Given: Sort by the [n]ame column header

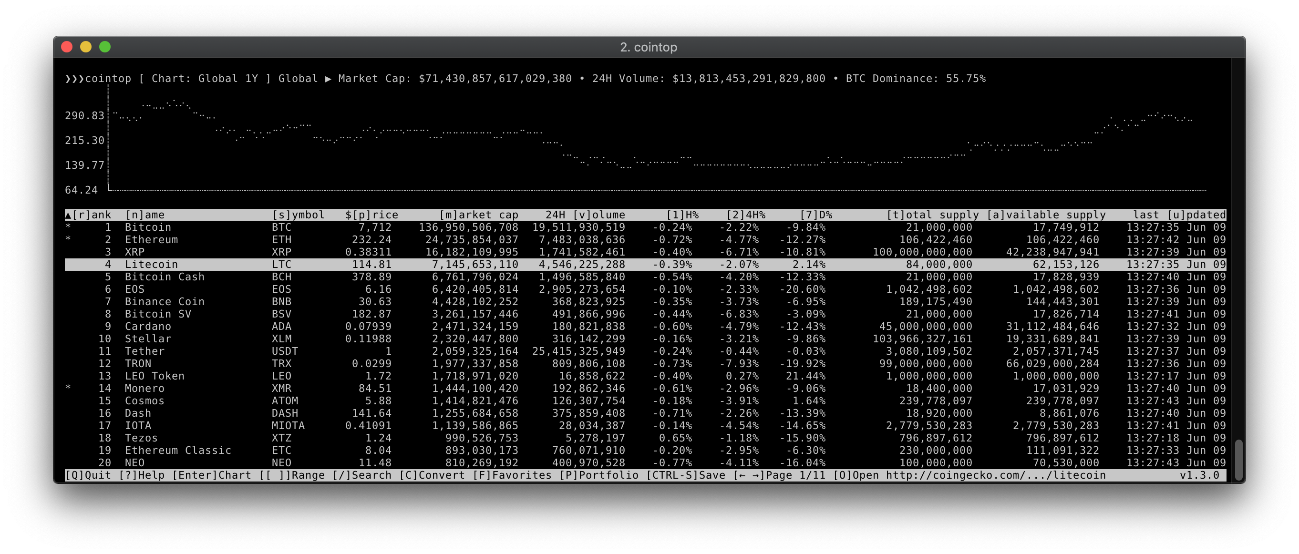Looking at the screenshot, I should click(144, 215).
